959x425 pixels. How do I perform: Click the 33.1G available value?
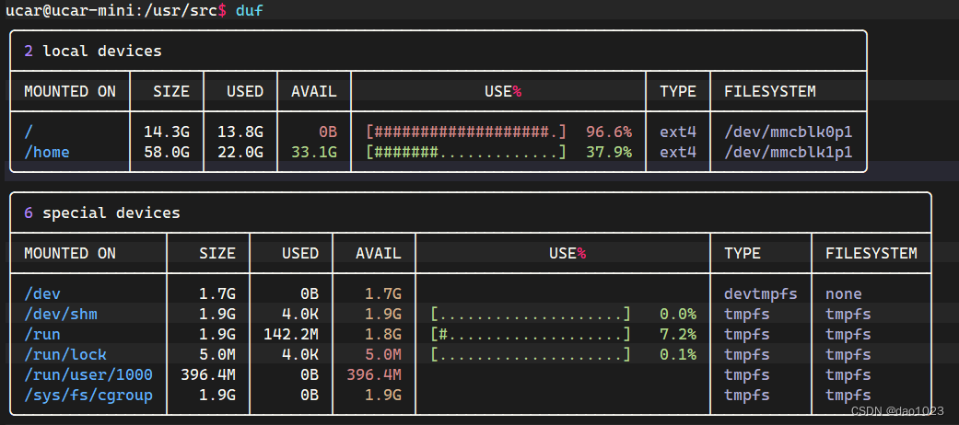tap(314, 152)
